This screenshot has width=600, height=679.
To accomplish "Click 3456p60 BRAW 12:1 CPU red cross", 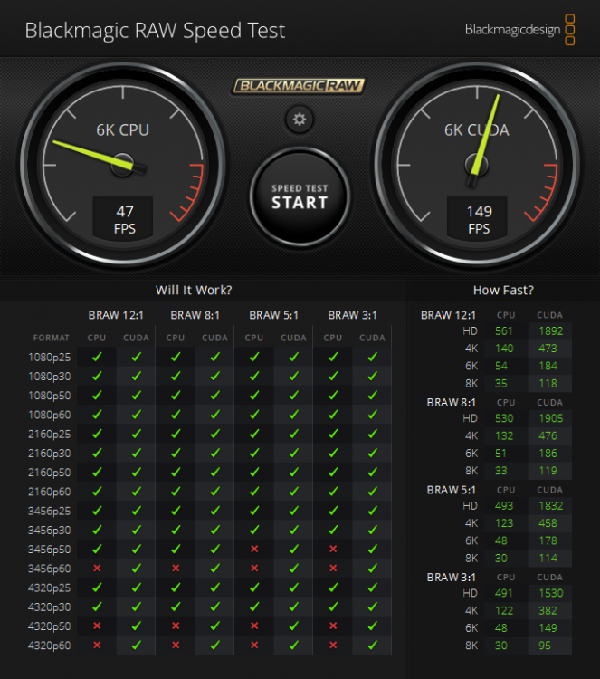I will click(x=97, y=568).
